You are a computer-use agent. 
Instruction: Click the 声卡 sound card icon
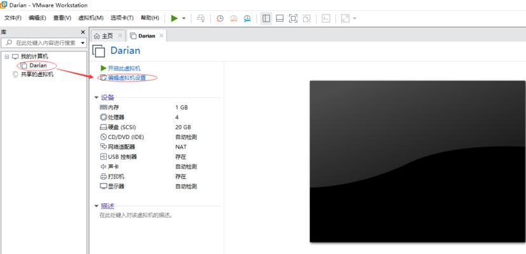click(104, 166)
